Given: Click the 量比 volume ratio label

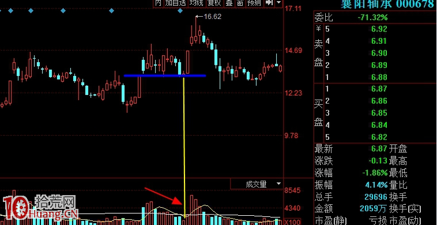Looking at the screenshot, I should 398,185.
